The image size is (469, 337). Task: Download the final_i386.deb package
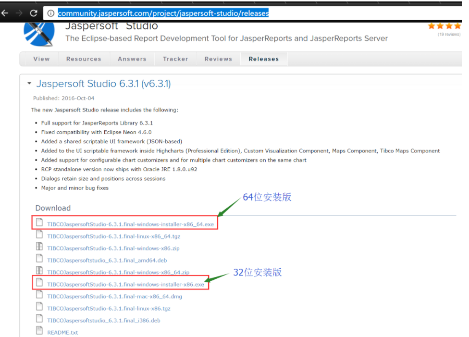(x=104, y=321)
